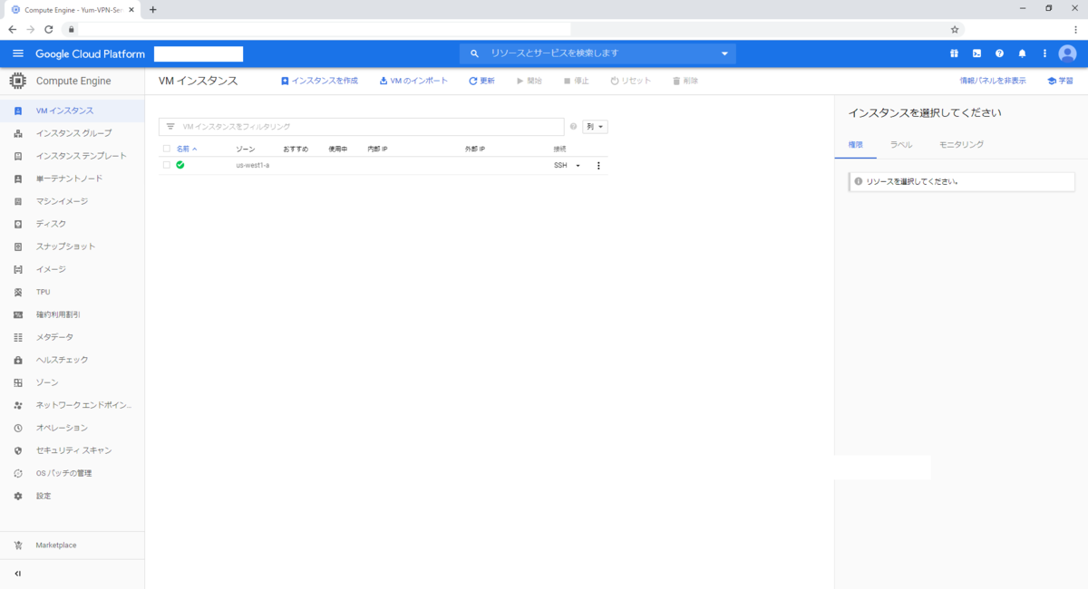Connect via the SSH button
The image size is (1088, 589).
click(560, 166)
